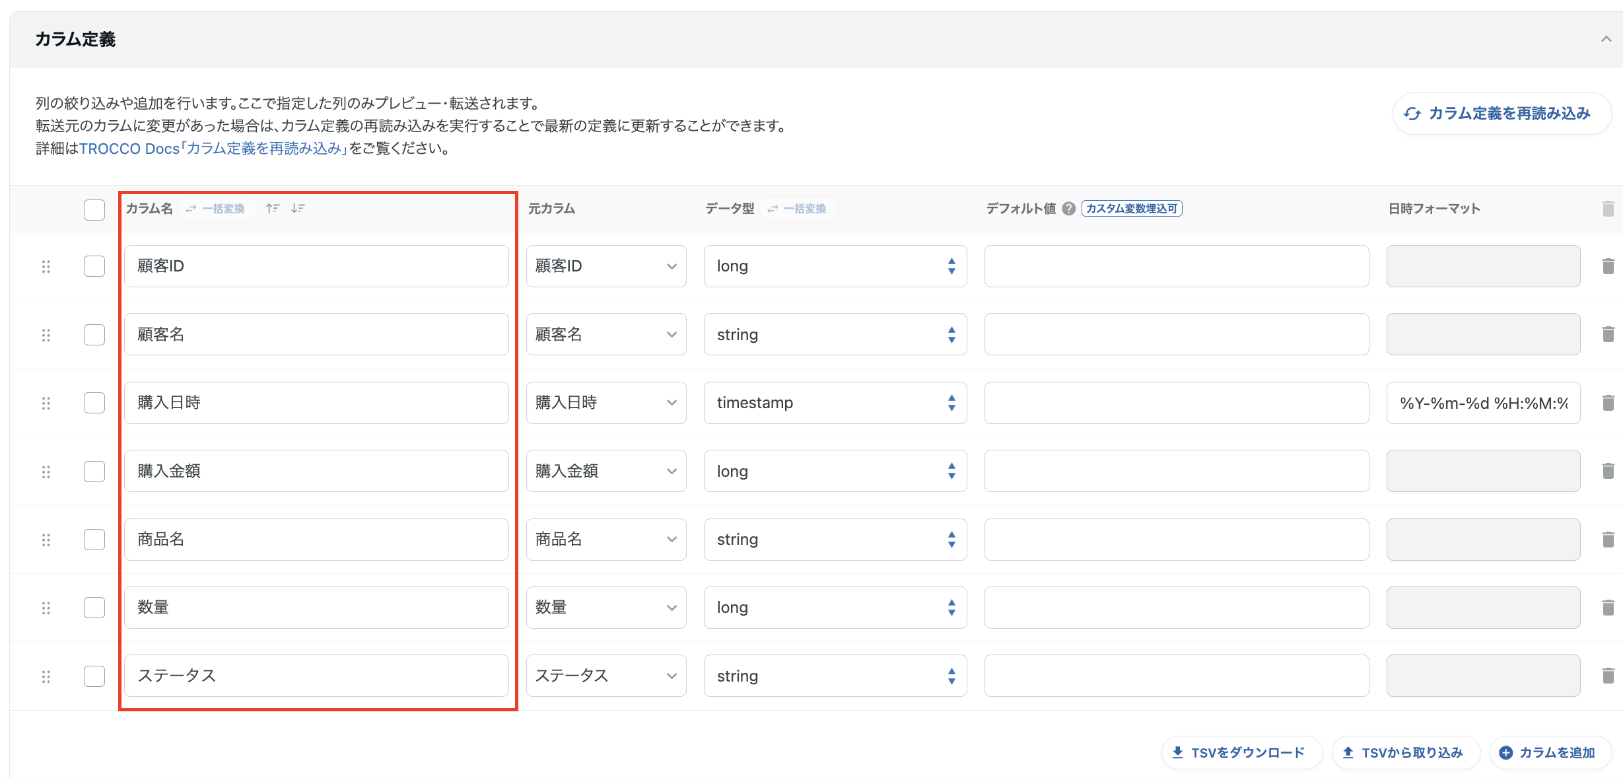This screenshot has height=778, width=1623.
Task: Edit the 顧客ID column name field
Action: tap(316, 266)
